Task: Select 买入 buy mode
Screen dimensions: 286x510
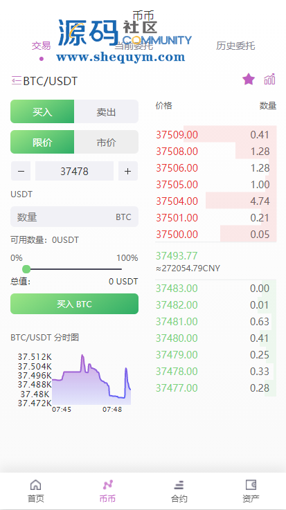Action: point(42,111)
